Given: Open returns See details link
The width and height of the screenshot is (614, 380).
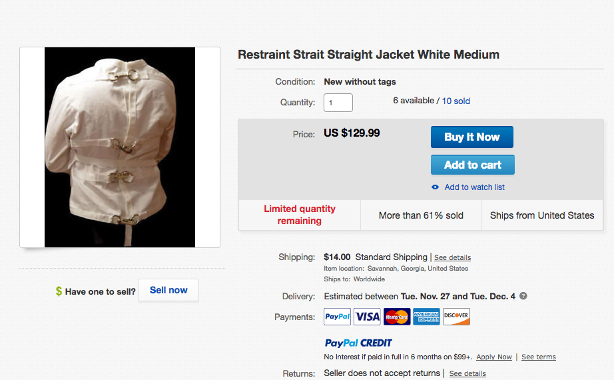Looking at the screenshot, I should click(x=467, y=373).
